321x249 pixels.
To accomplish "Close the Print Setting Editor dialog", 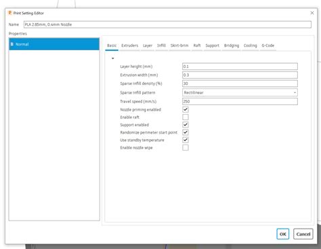I will [312, 13].
